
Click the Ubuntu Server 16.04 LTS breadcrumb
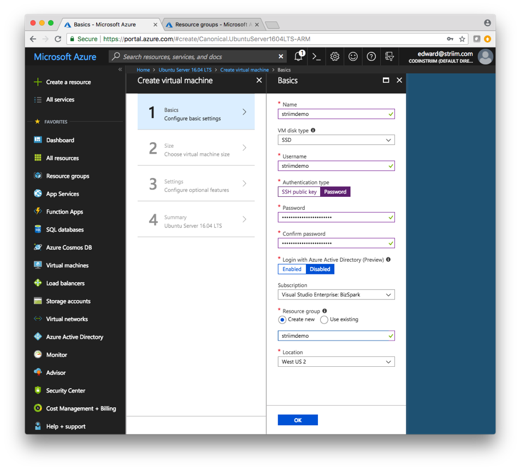coord(185,70)
